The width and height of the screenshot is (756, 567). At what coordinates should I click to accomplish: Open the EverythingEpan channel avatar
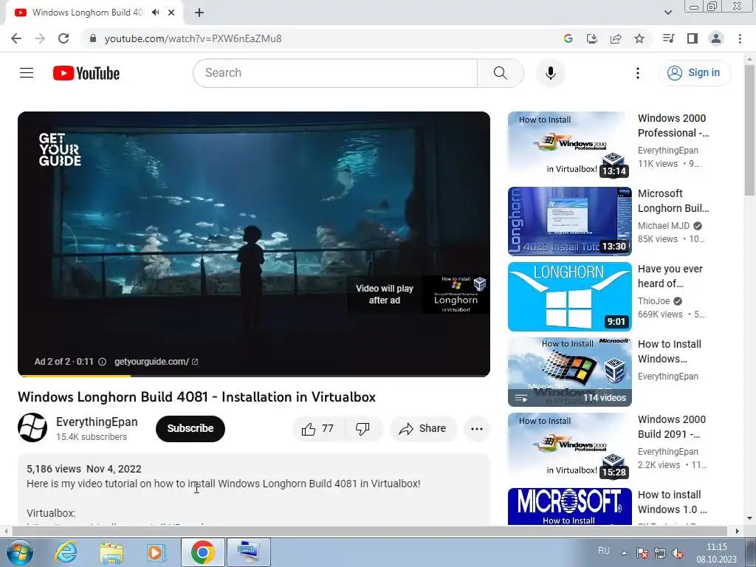tap(32, 427)
